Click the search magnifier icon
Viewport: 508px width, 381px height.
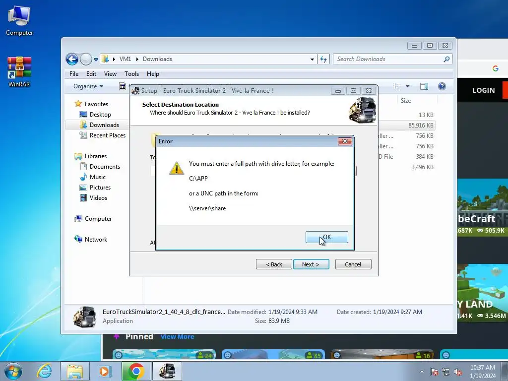pyautogui.click(x=446, y=59)
